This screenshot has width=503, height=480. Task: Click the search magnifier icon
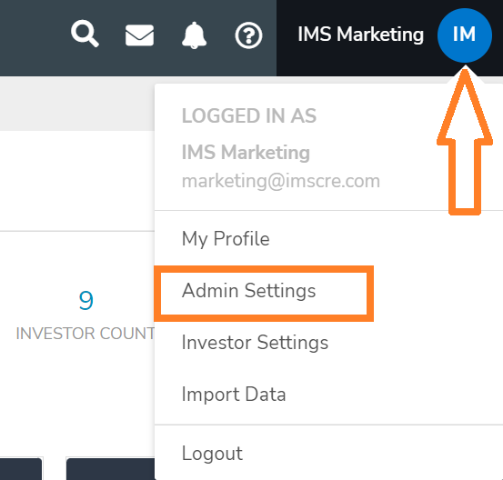tap(85, 34)
